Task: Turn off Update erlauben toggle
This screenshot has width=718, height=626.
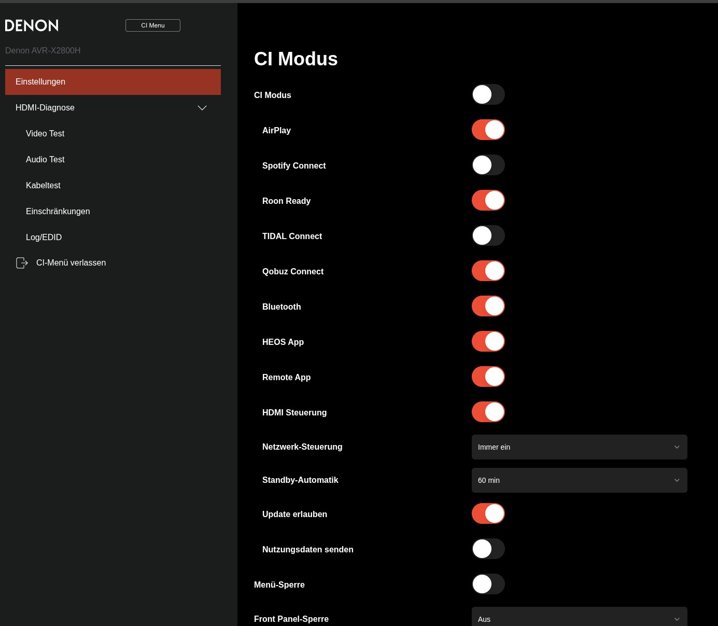Action: tap(488, 513)
